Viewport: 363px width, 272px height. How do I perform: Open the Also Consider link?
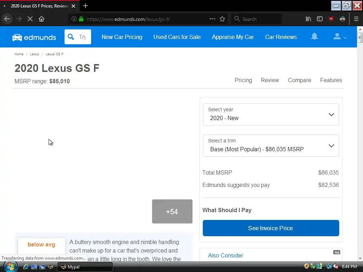[225, 255]
